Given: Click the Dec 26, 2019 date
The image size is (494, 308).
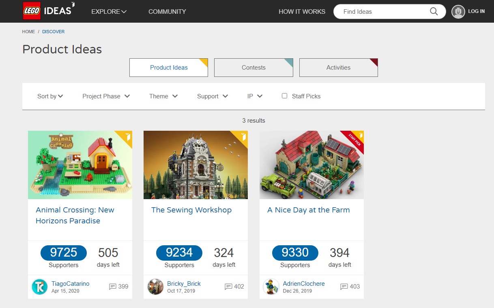Looking at the screenshot, I should pos(297,291).
